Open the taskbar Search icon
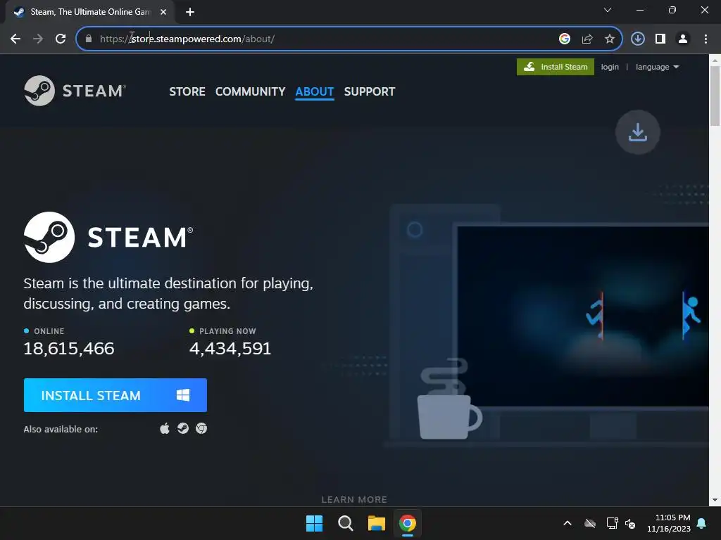 coord(345,523)
